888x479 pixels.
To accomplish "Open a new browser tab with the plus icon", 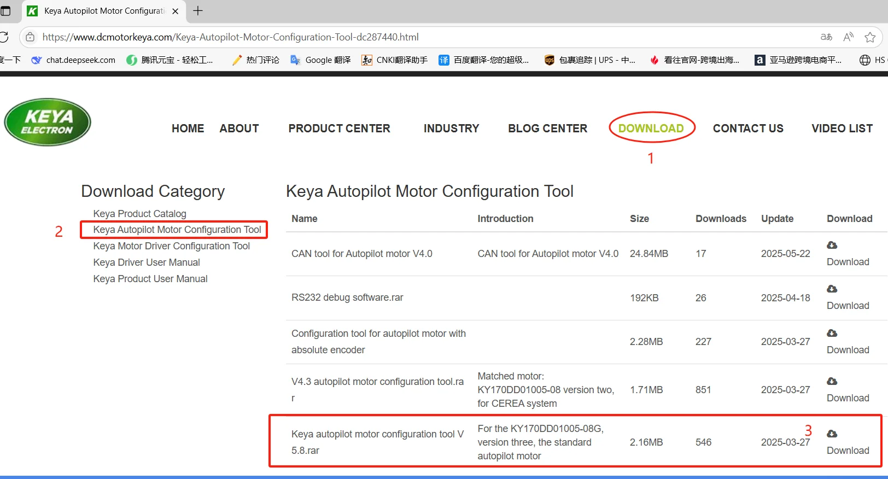I will 198,11.
